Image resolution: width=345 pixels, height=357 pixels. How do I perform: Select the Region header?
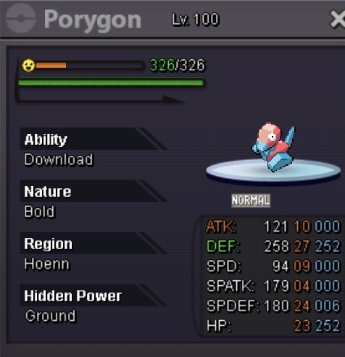tap(48, 244)
